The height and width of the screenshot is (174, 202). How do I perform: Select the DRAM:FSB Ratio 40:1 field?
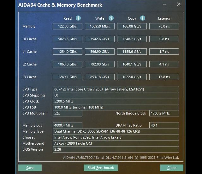(x=164, y=125)
